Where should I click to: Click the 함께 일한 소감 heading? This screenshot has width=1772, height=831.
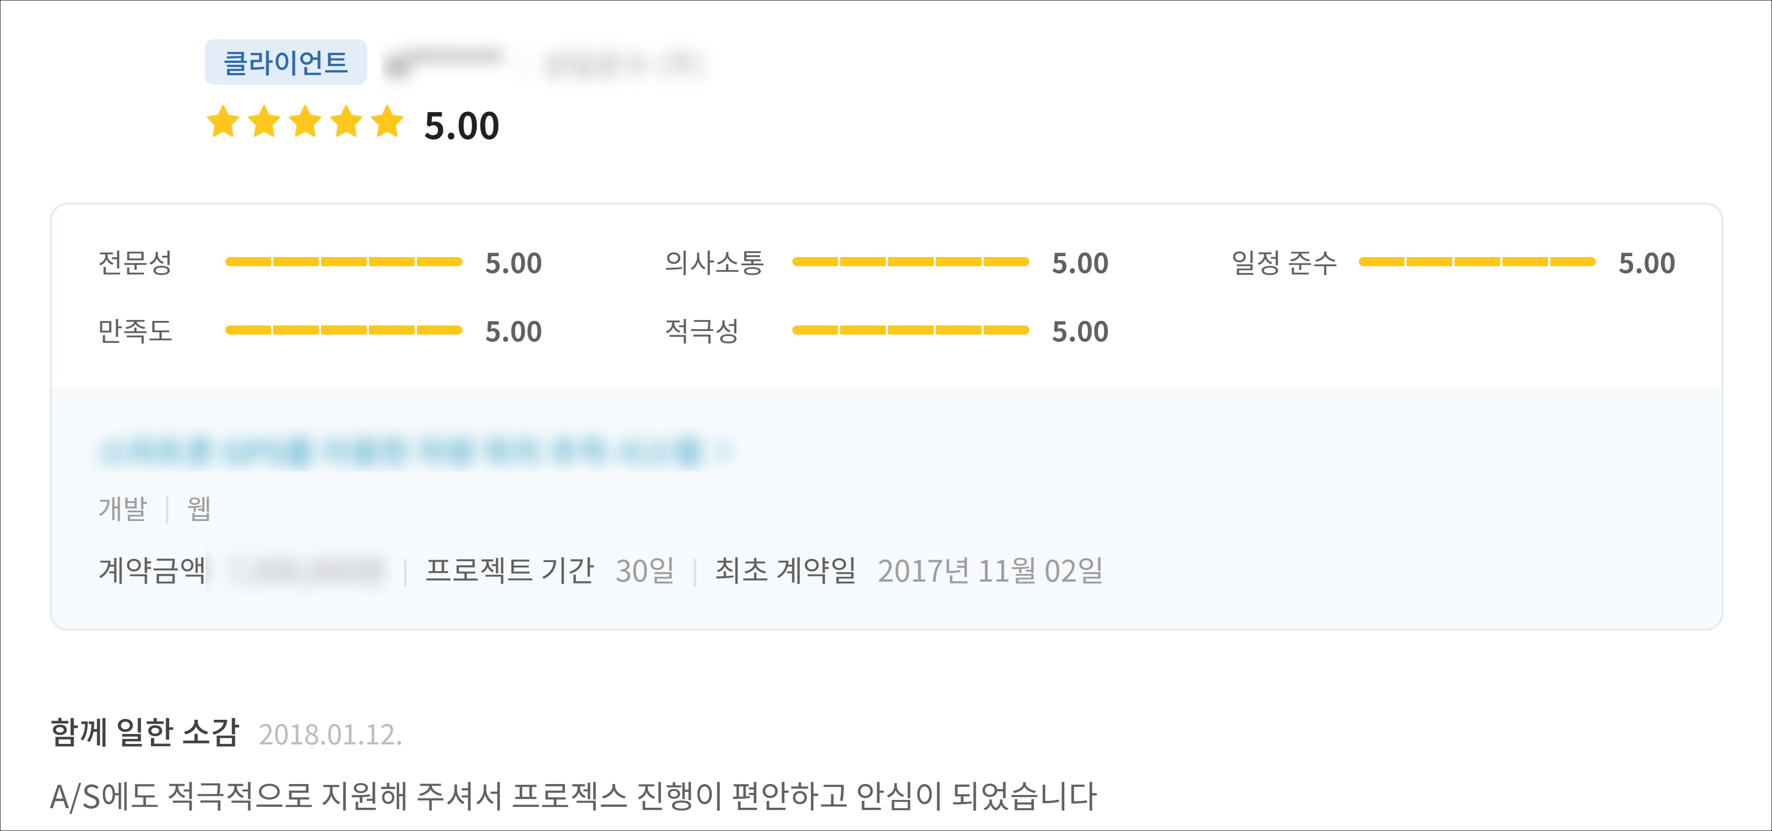point(145,733)
